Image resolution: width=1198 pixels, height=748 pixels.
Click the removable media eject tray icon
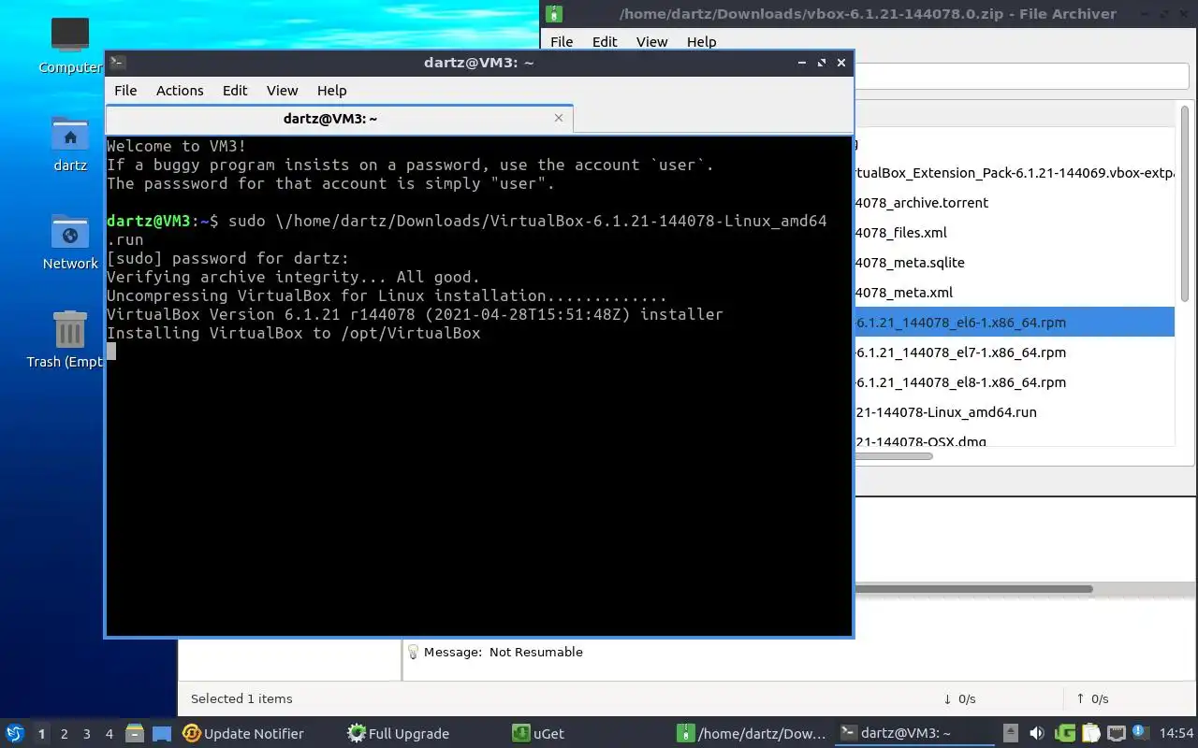click(1010, 733)
